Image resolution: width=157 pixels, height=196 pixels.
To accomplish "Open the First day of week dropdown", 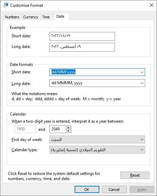I will tap(97, 140).
